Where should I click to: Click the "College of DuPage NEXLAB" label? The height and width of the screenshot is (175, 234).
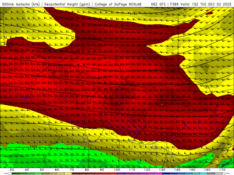(x=118, y=4)
